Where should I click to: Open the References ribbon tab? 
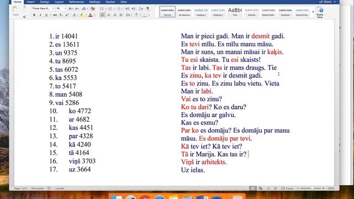[76, 2]
